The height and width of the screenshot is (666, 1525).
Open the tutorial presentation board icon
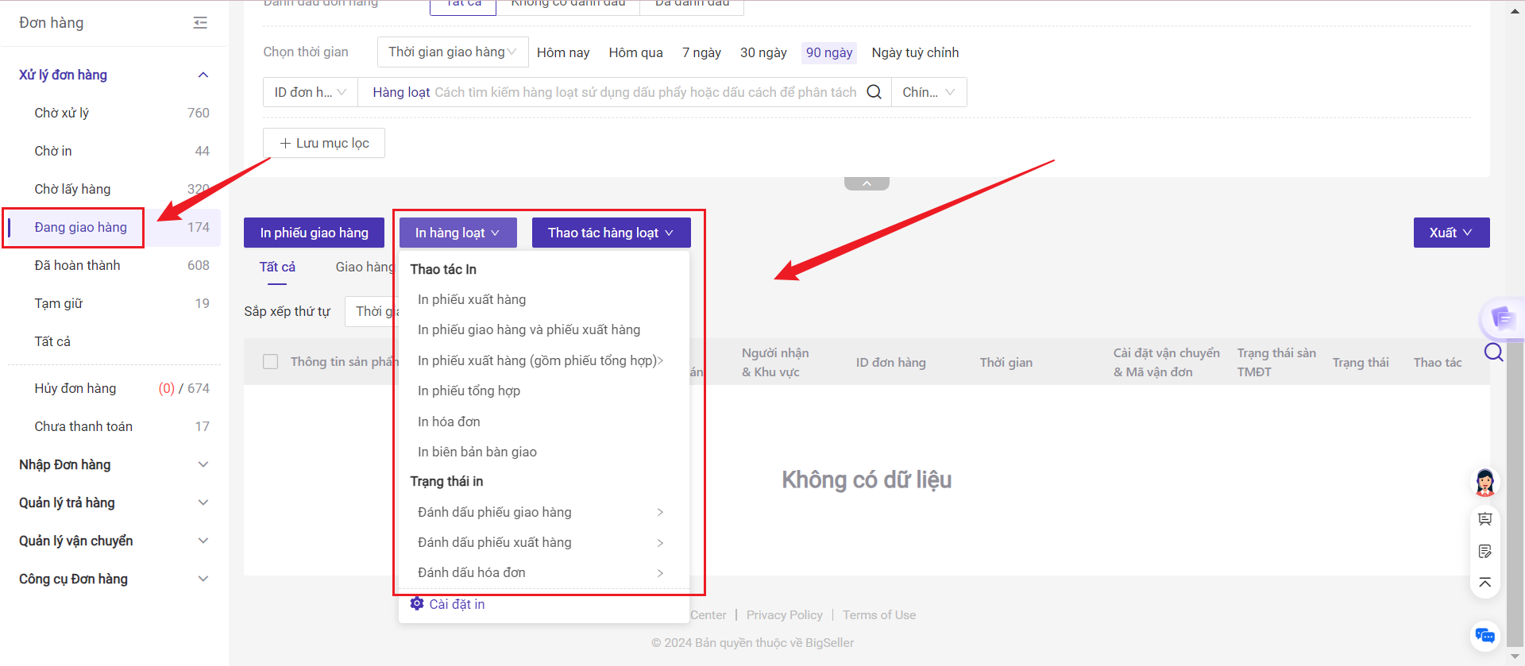pyautogui.click(x=1484, y=519)
